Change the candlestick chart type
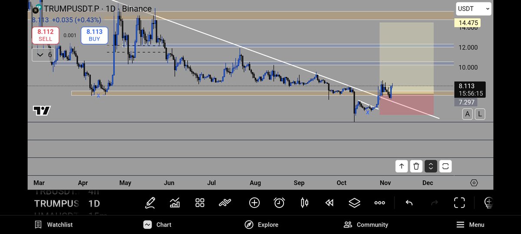 (304, 202)
